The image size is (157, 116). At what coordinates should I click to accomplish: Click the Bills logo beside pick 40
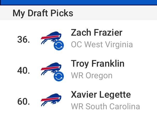(x=51, y=69)
